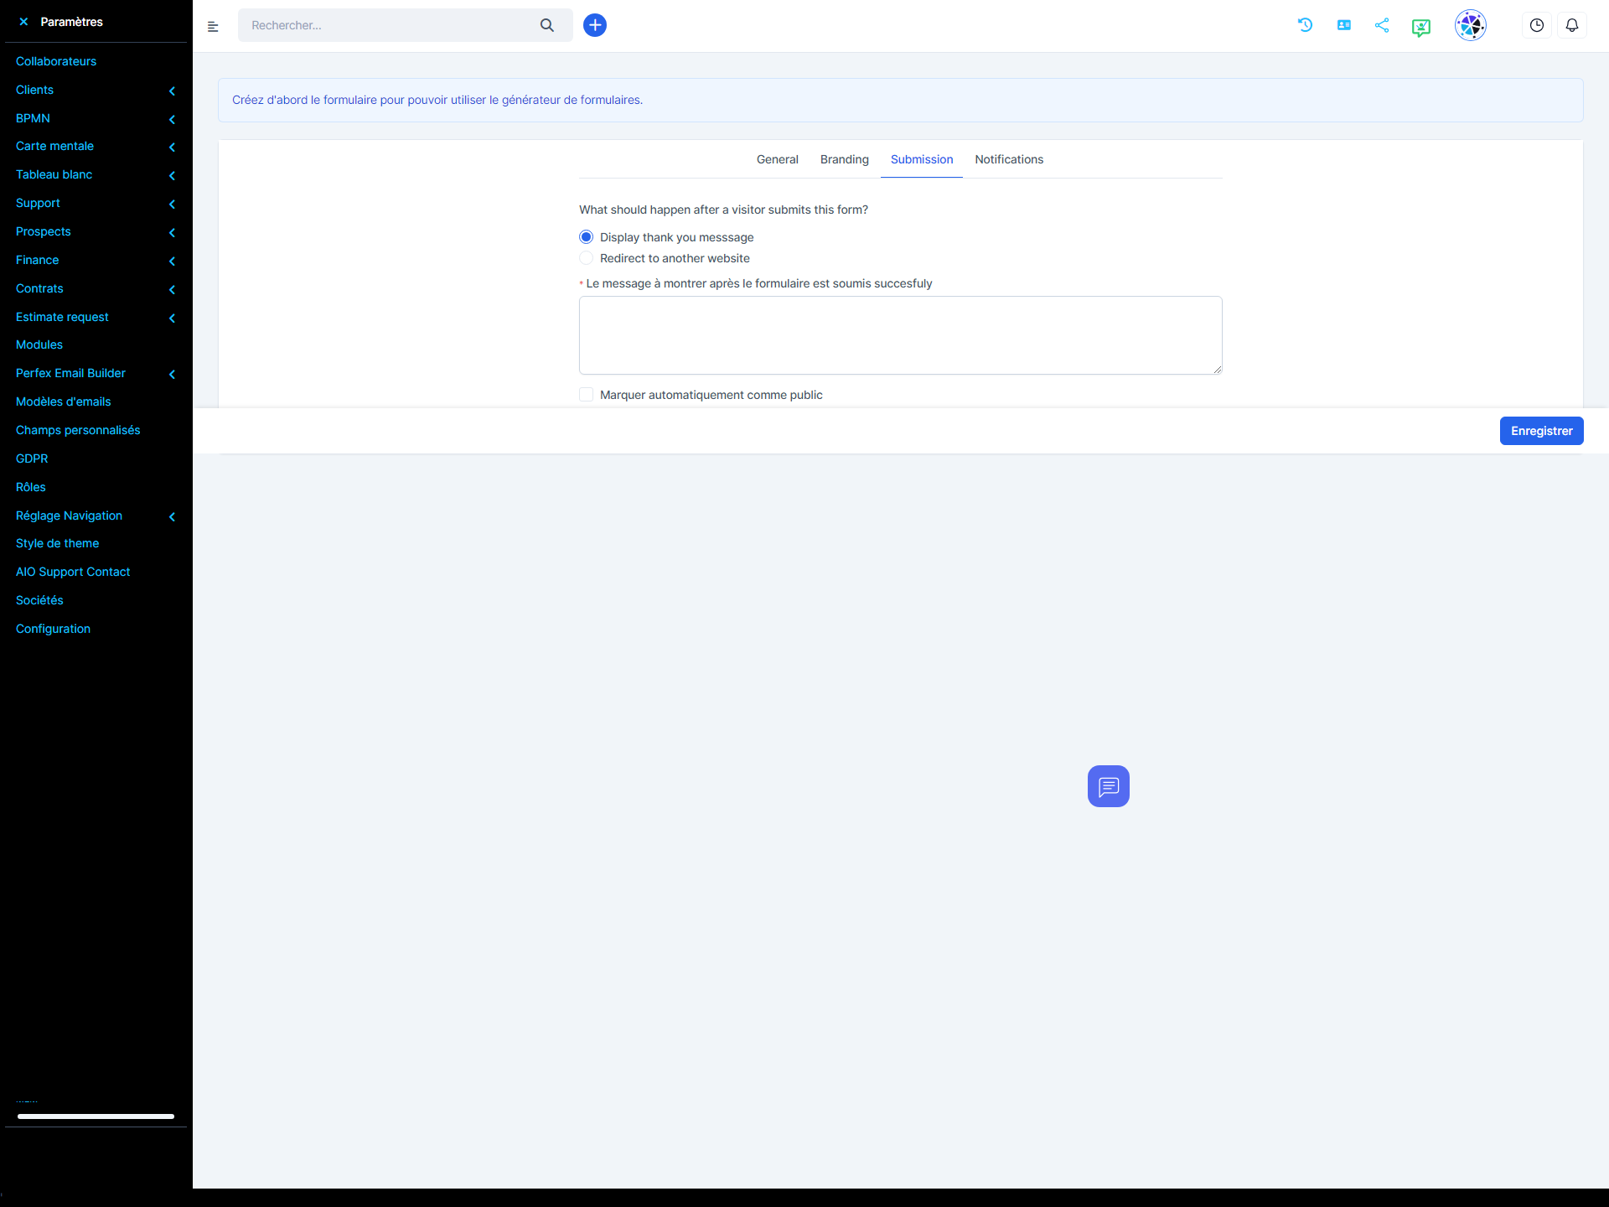Click the Enregistrer button
1609x1207 pixels.
tap(1540, 431)
